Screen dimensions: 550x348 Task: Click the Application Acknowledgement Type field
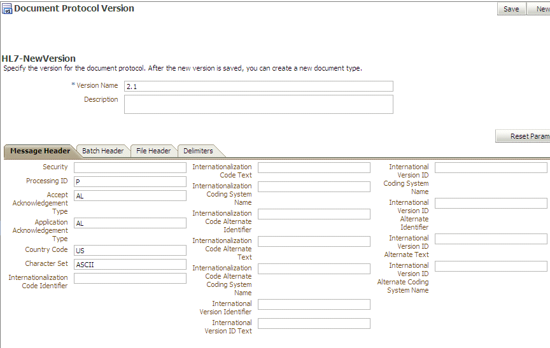[x=130, y=223]
